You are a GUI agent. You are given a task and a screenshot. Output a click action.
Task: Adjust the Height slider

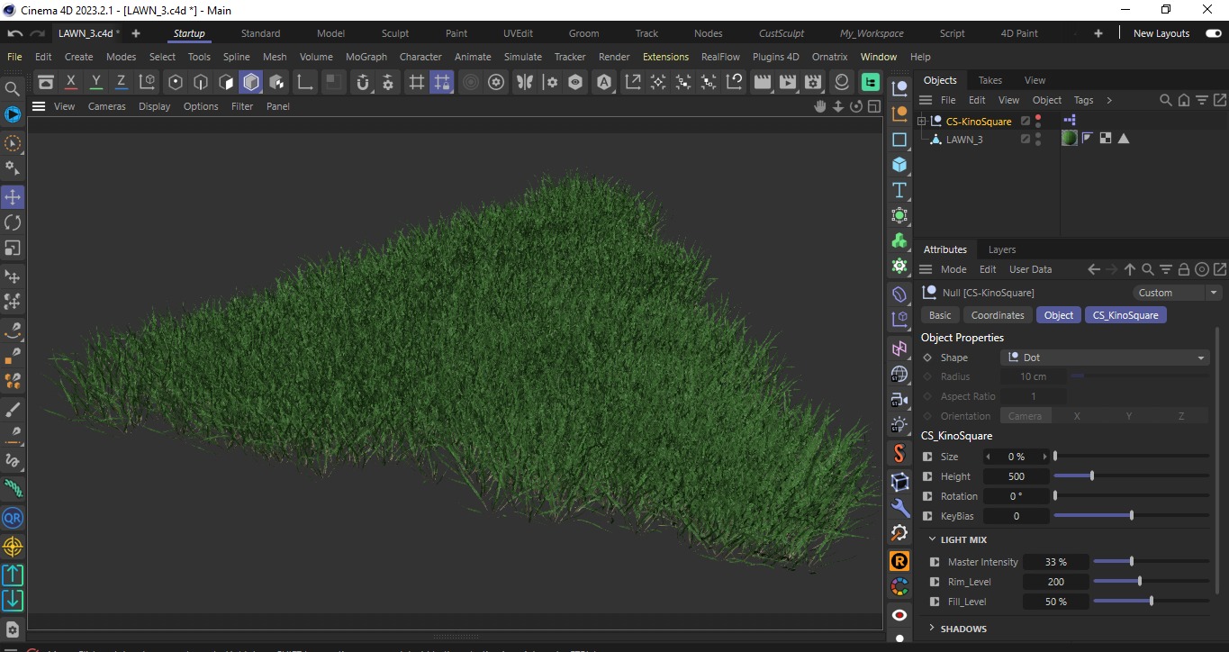coord(1131,476)
